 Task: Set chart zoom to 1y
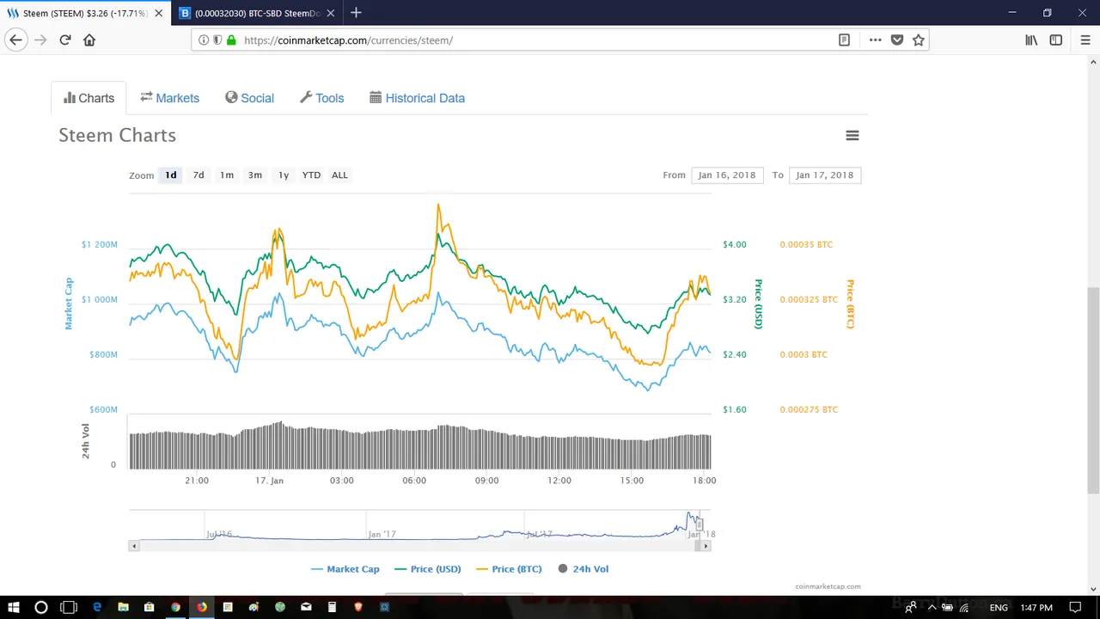click(284, 175)
